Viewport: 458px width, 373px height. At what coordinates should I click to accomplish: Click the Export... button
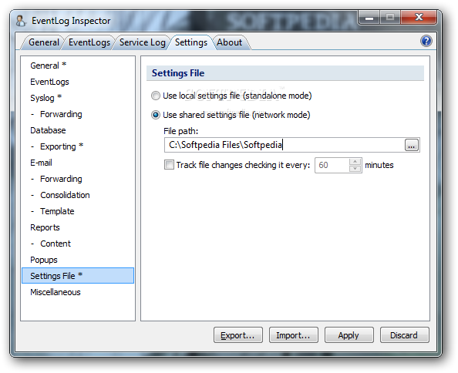(x=238, y=335)
